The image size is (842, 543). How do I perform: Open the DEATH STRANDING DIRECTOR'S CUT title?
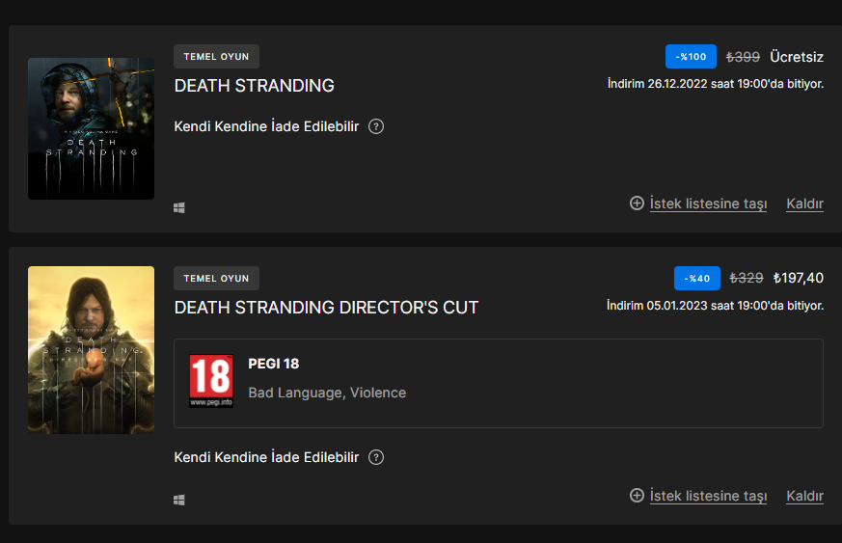[x=326, y=308]
